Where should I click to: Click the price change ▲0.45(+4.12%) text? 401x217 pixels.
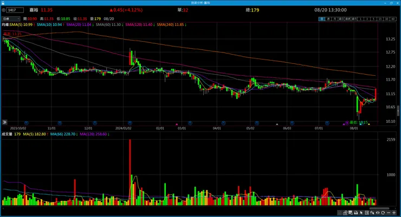(x=126, y=10)
